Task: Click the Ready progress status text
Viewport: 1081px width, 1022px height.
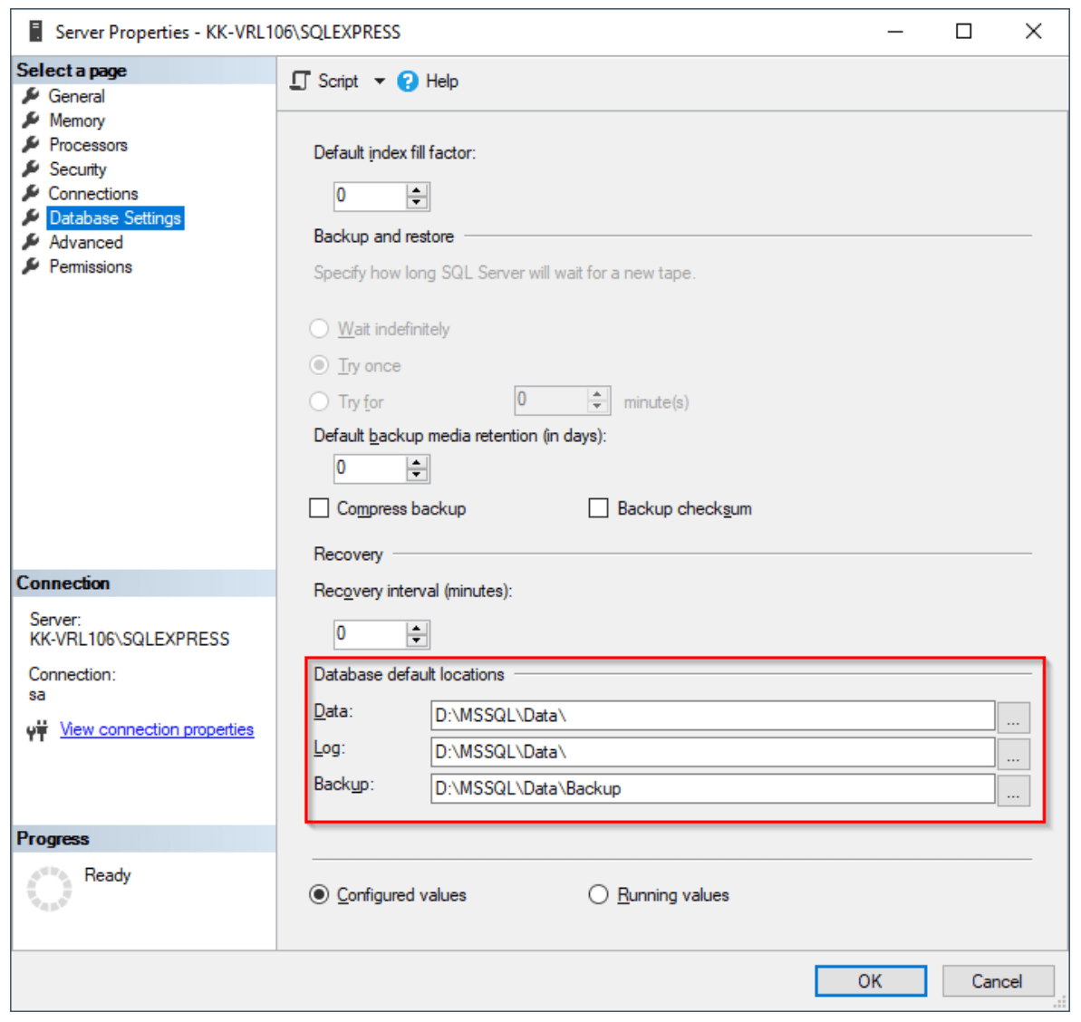Action: point(108,875)
